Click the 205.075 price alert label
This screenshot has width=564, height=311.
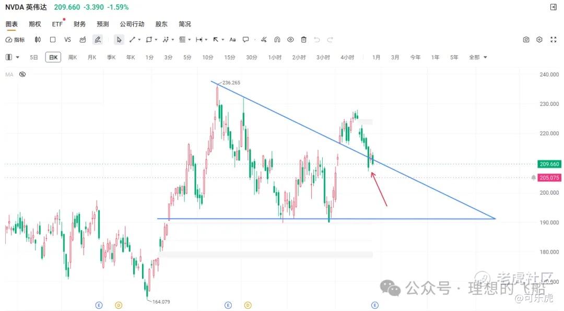click(x=549, y=177)
